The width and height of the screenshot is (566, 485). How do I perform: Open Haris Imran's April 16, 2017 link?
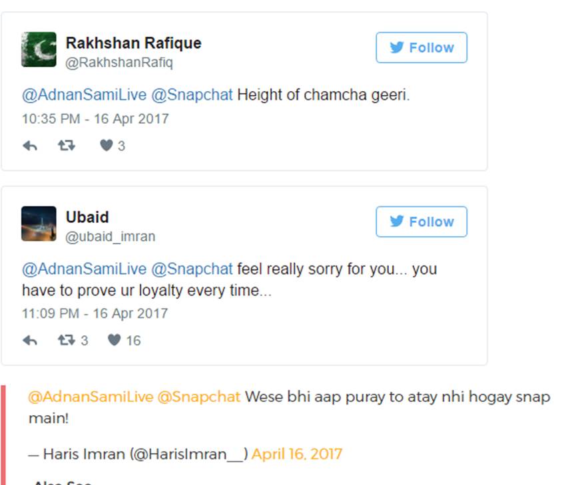[297, 454]
